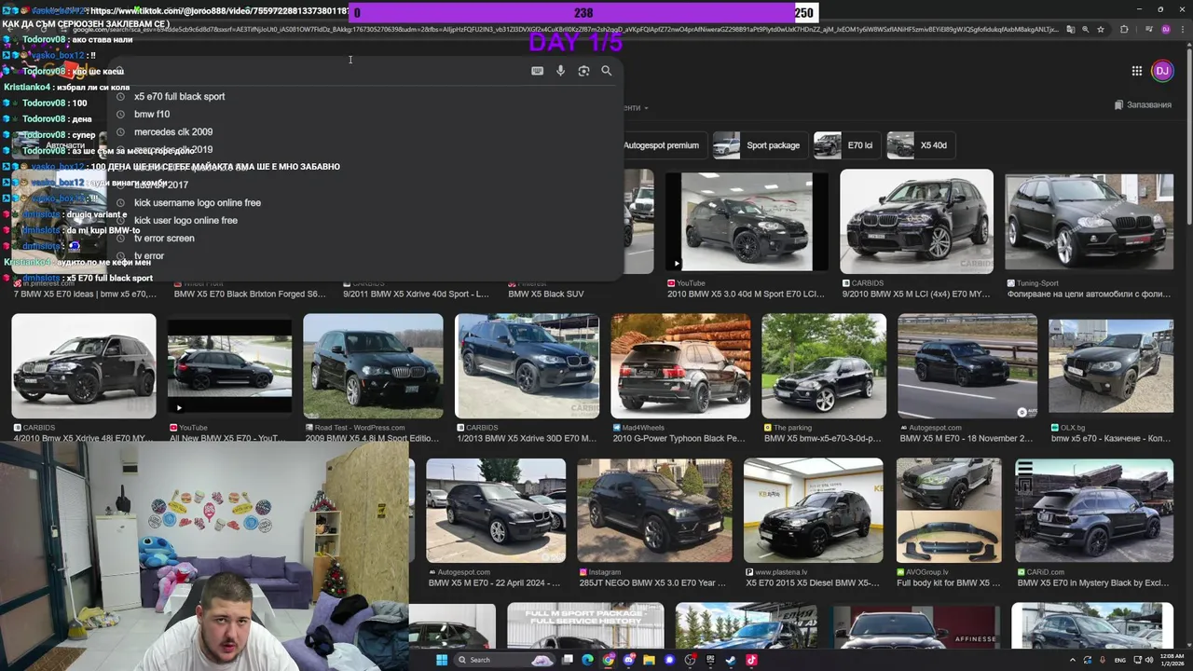Select suggestion 'x5 e70 full black sport'
The height and width of the screenshot is (671, 1193).
click(x=179, y=97)
